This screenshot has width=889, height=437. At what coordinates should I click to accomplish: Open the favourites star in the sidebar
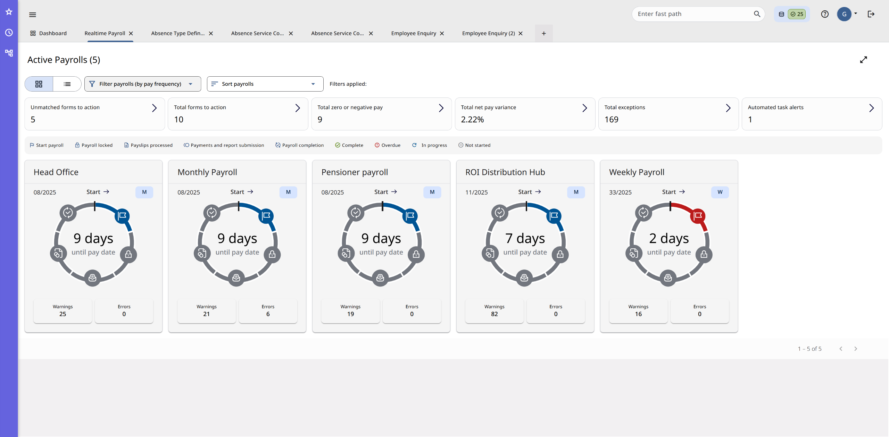(9, 12)
